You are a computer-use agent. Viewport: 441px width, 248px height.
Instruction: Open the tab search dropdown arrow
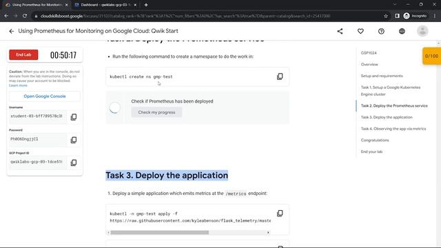tap(395, 5)
